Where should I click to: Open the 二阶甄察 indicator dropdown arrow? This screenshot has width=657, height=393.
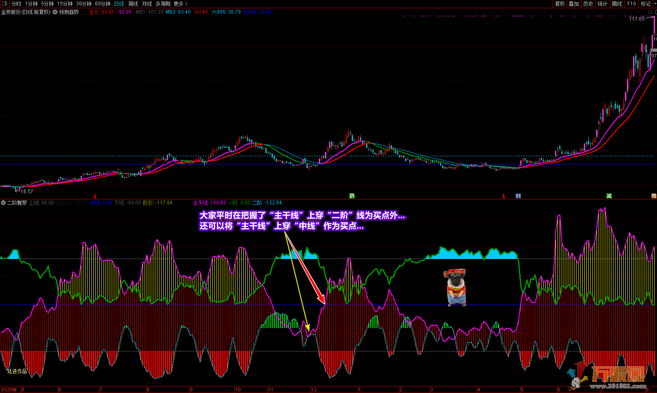click(3, 203)
